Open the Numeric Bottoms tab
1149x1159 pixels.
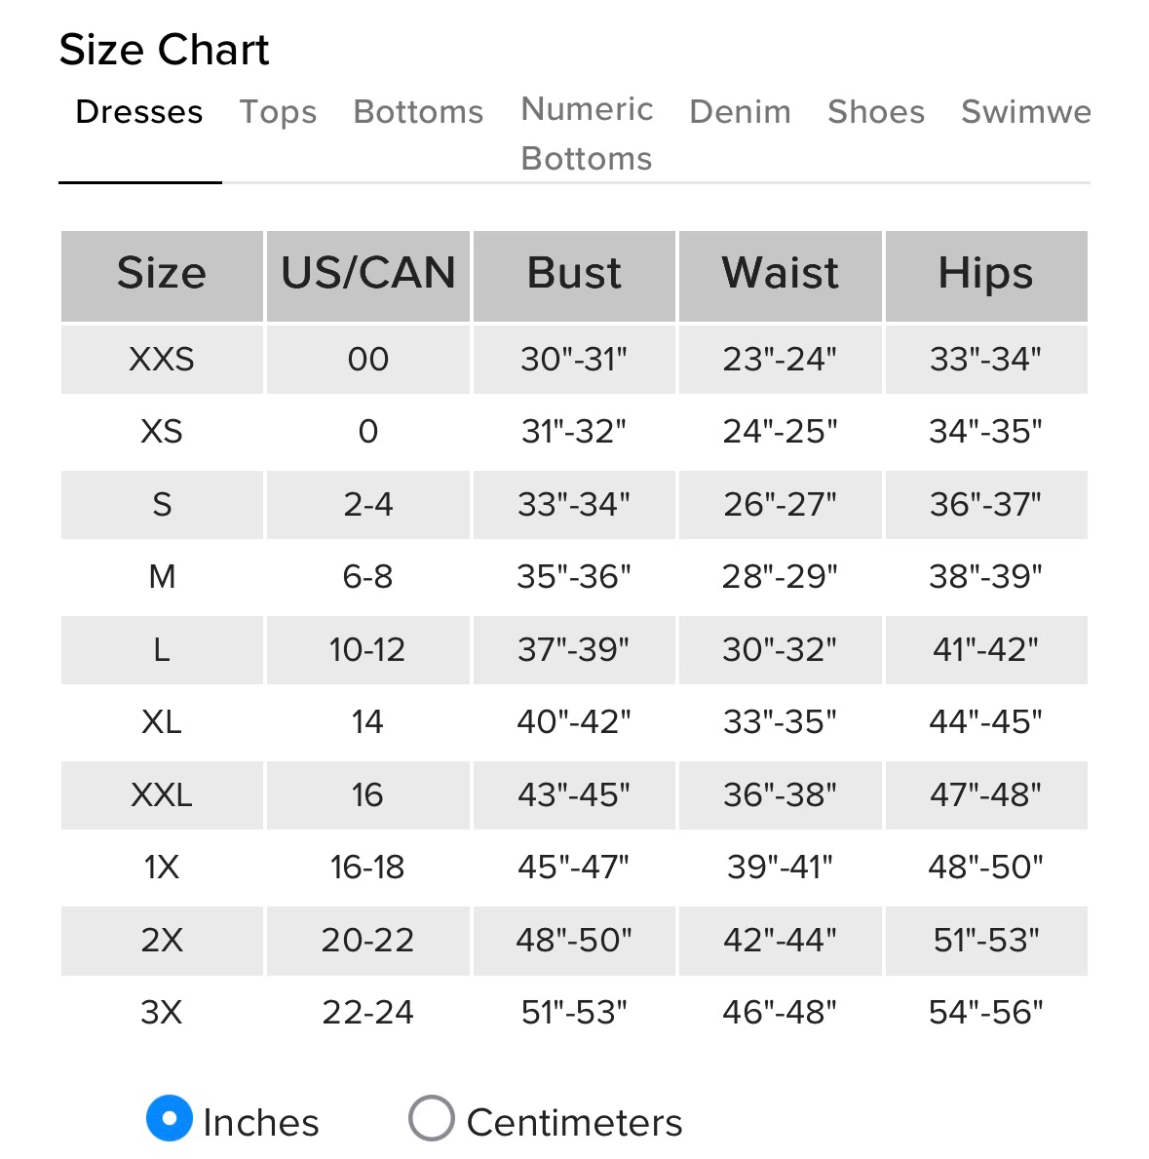pos(587,134)
